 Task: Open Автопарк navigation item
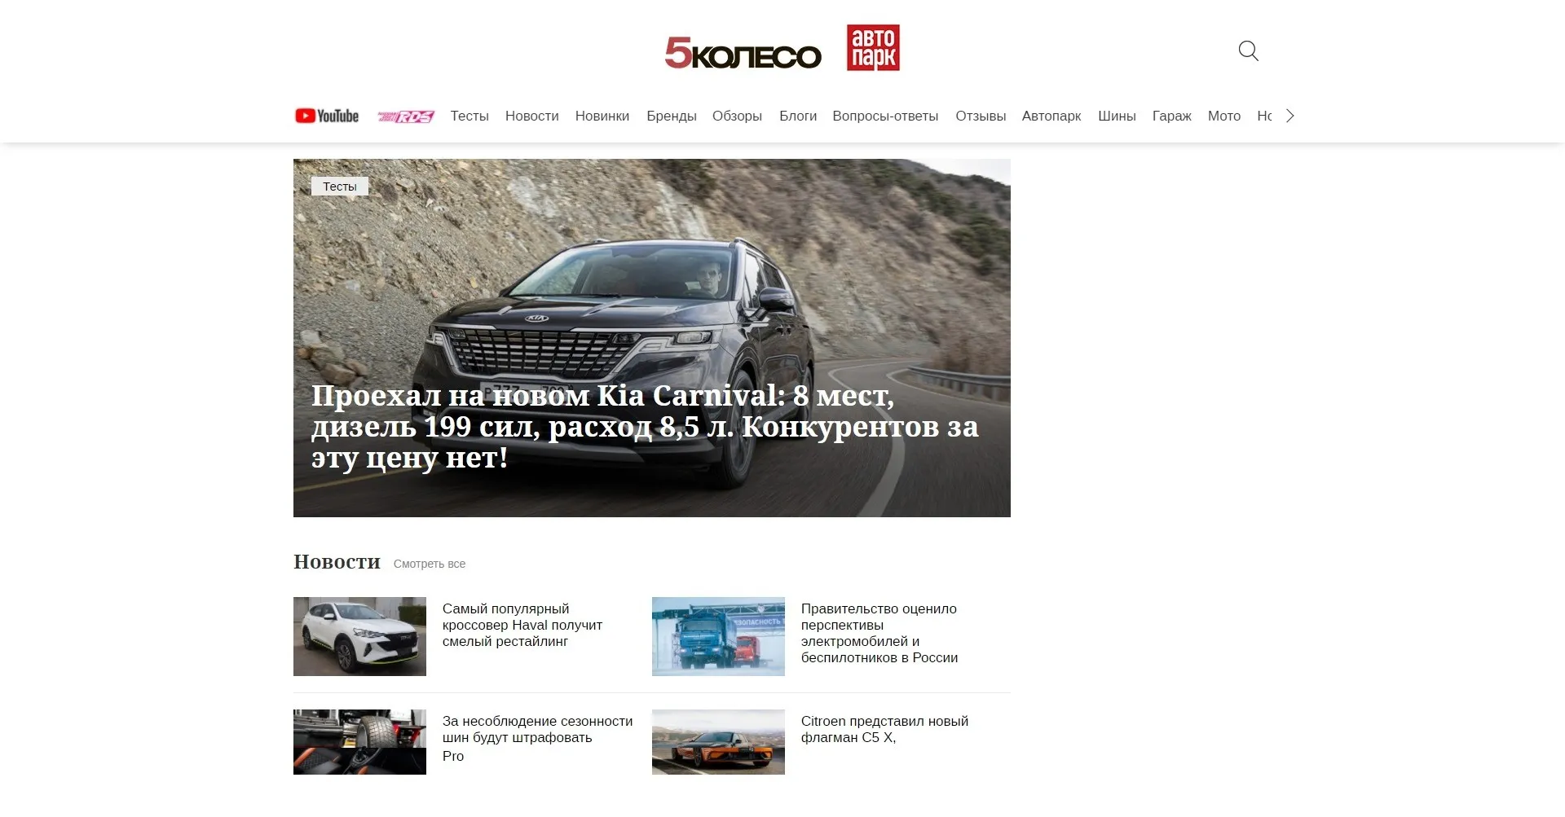click(1051, 116)
